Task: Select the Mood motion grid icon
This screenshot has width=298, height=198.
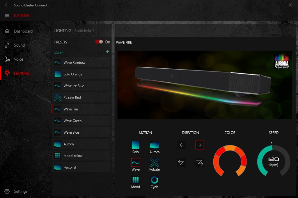Action: click(136, 180)
